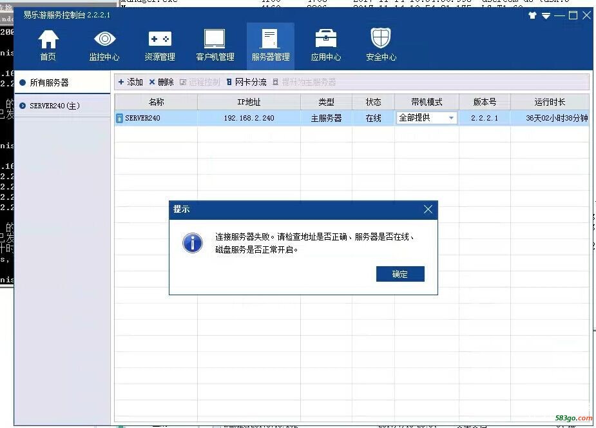Sort by 类型 column header
Image resolution: width=596 pixels, height=428 pixels.
[x=326, y=102]
